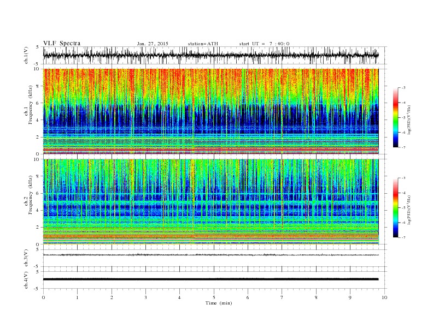Click the ch.2 spectrogram plot area
Viewport: 433px width, 334px height.
[x=210, y=202]
